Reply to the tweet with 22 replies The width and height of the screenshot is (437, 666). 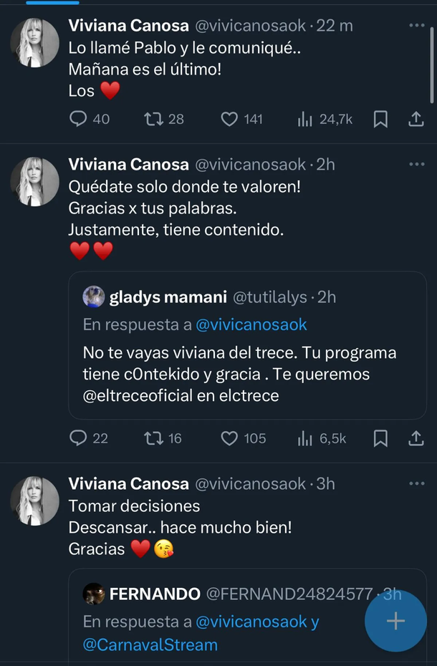[x=78, y=438]
